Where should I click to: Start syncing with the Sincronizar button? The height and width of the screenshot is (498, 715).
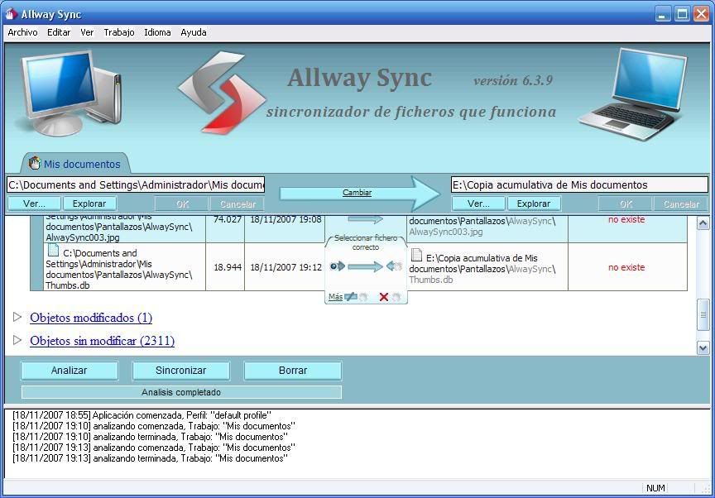[181, 371]
